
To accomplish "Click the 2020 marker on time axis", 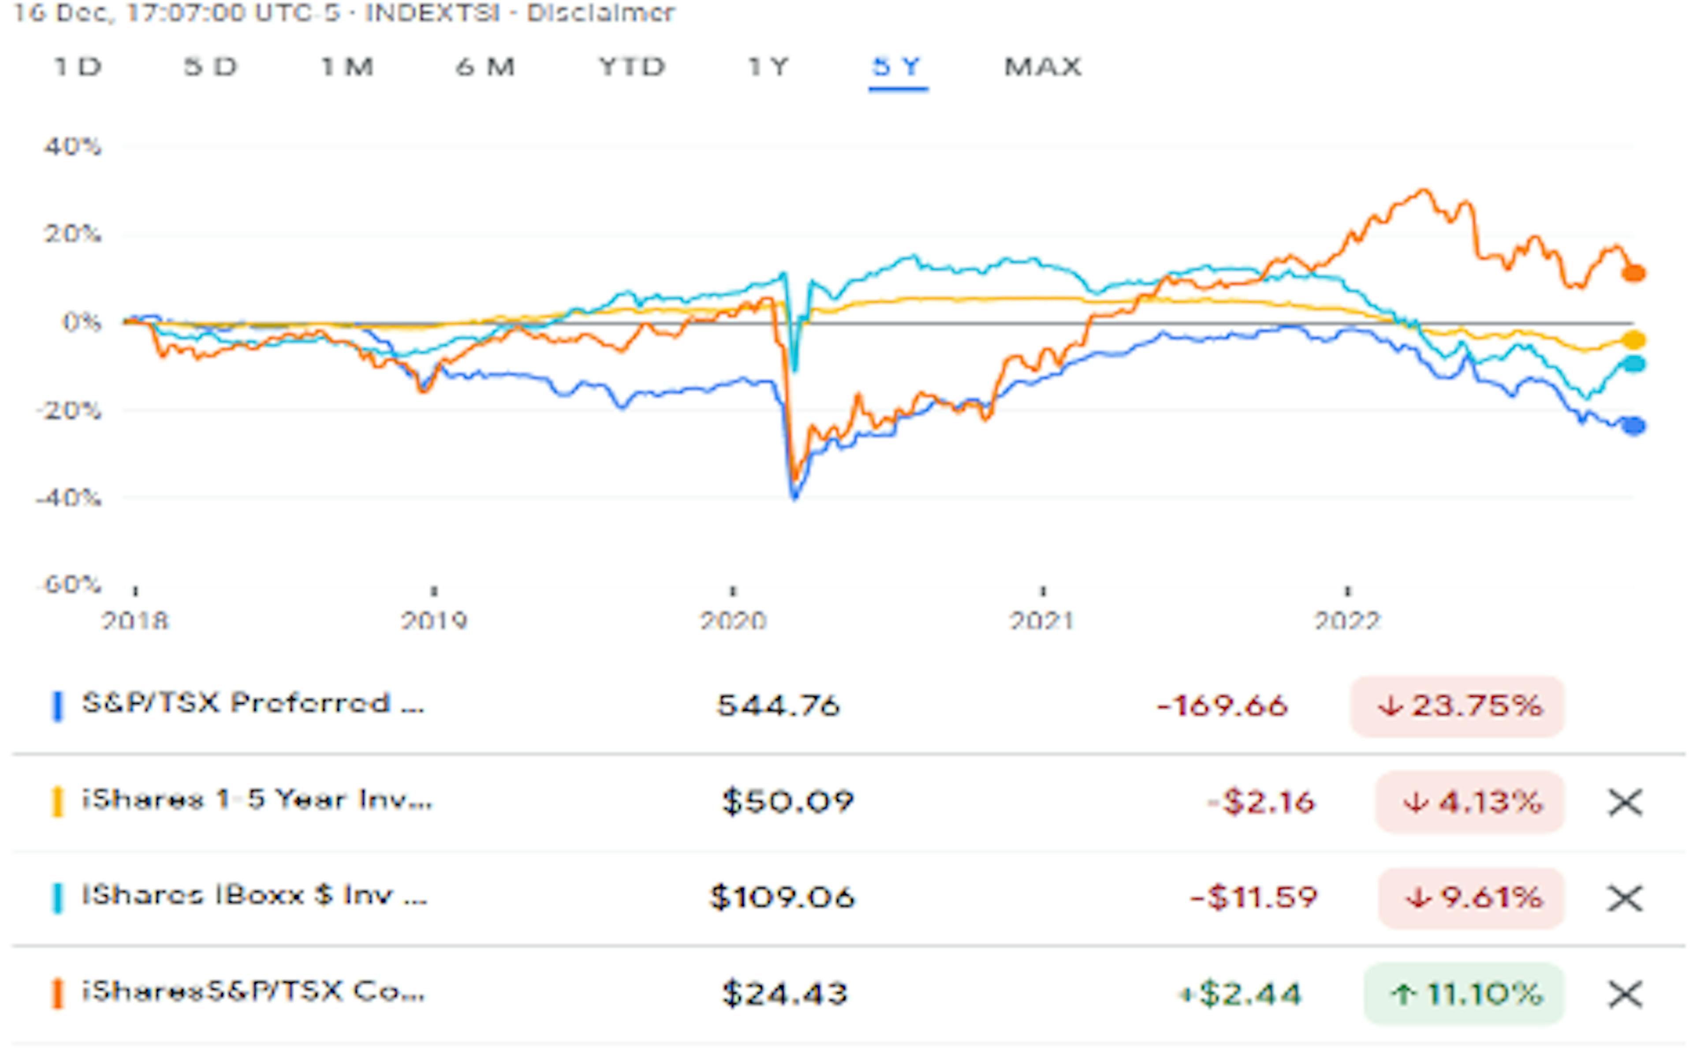I will [x=732, y=620].
